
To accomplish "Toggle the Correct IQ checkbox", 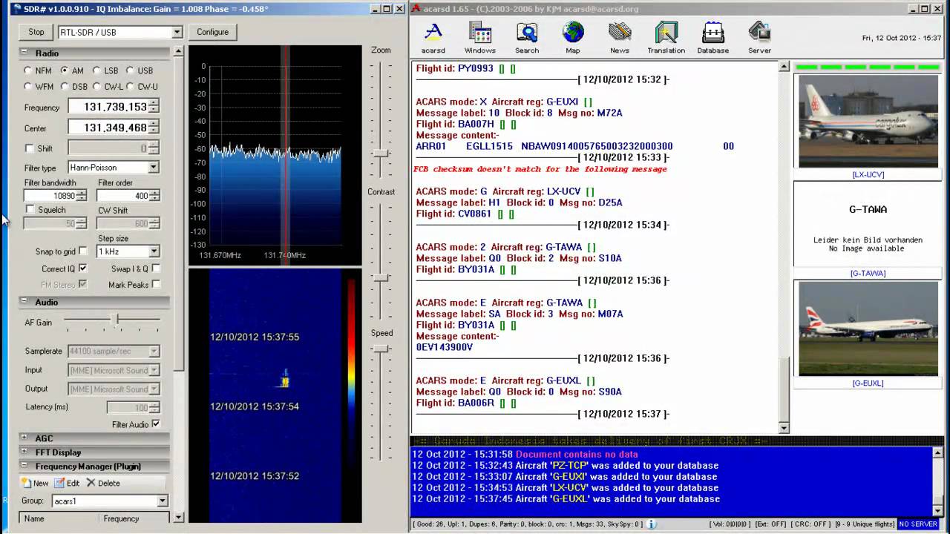I will pyautogui.click(x=83, y=268).
